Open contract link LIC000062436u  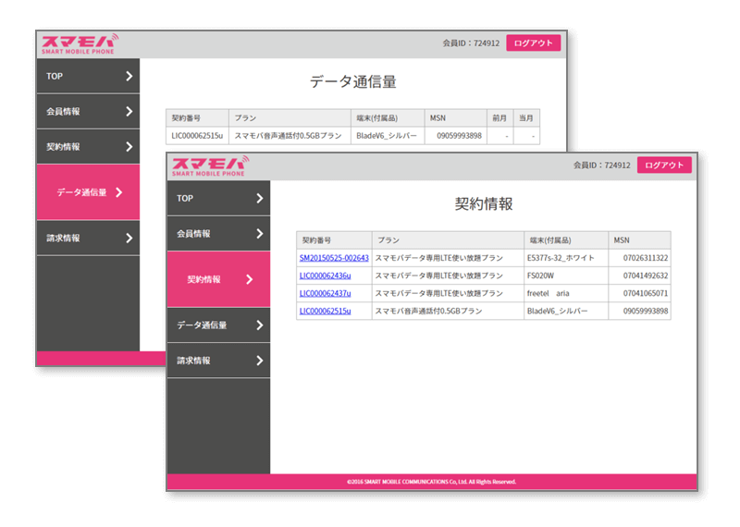point(325,276)
